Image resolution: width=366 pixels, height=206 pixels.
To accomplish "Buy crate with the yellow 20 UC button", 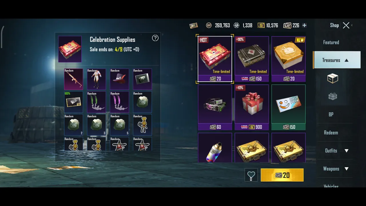I will pyautogui.click(x=282, y=175).
